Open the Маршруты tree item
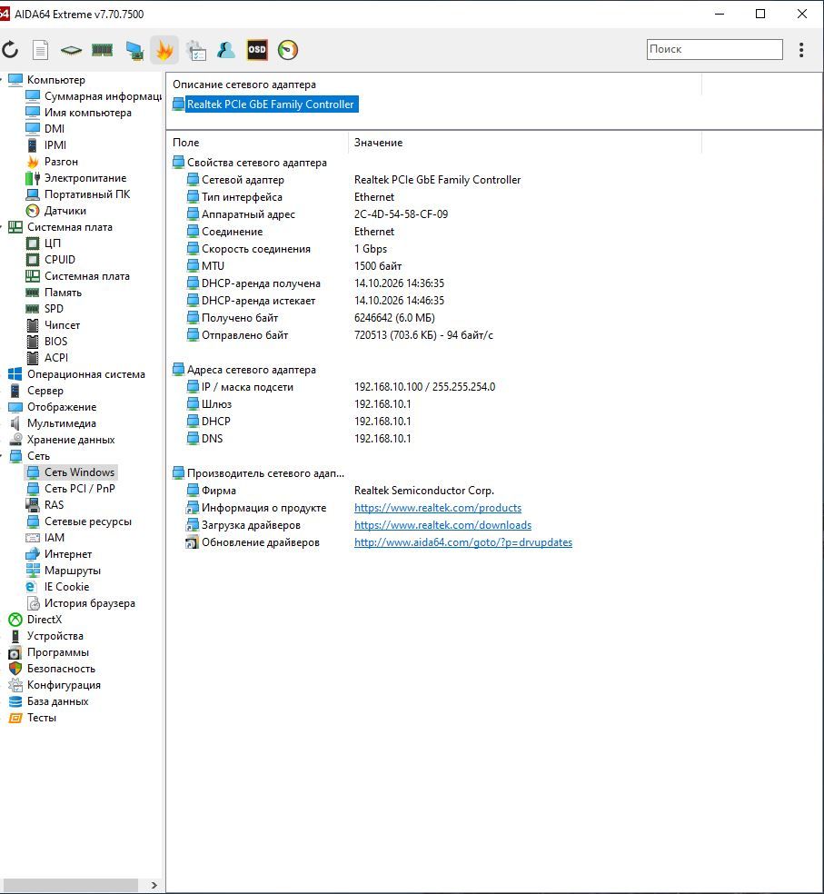 (73, 571)
